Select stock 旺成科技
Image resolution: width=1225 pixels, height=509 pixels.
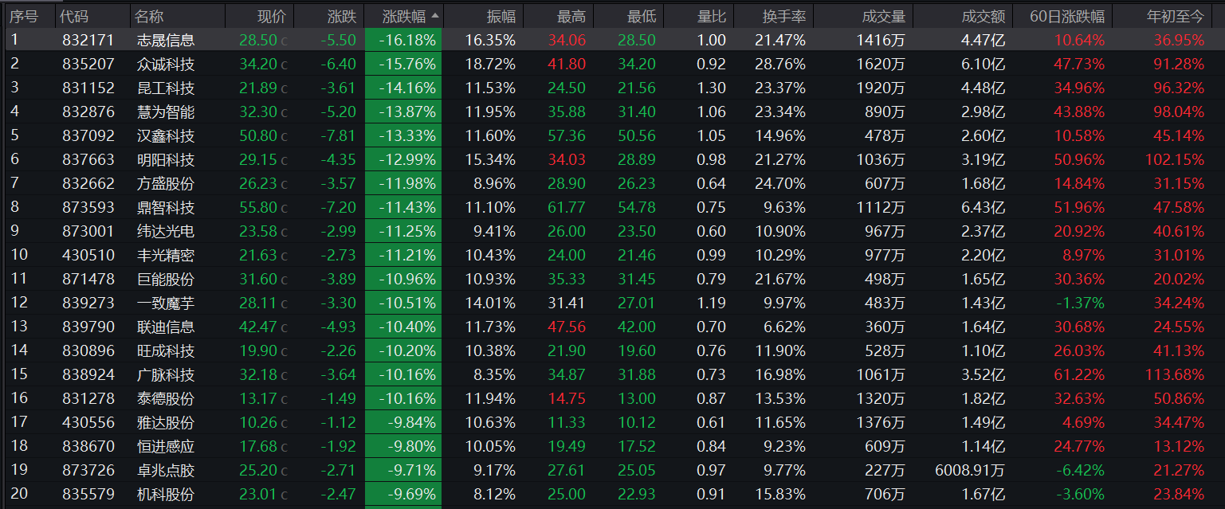166,350
